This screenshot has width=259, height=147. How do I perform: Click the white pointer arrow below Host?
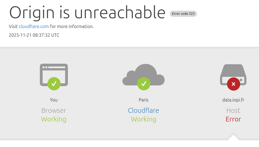coord(233,138)
